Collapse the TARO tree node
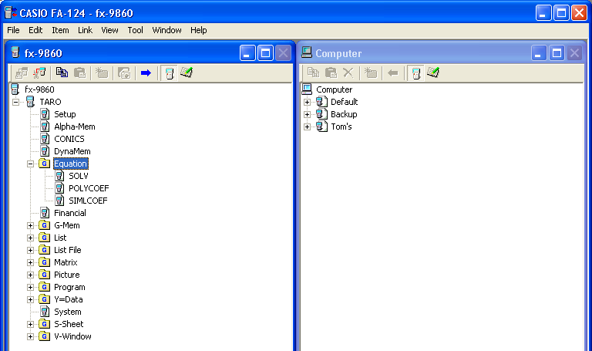The image size is (592, 351). pos(15,102)
